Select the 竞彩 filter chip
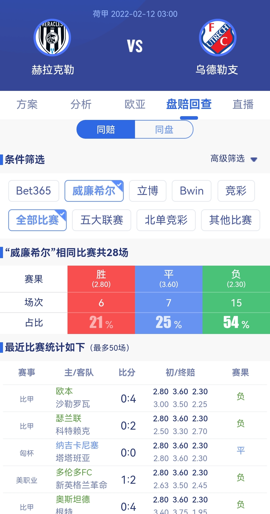270x514 pixels. 236,191
